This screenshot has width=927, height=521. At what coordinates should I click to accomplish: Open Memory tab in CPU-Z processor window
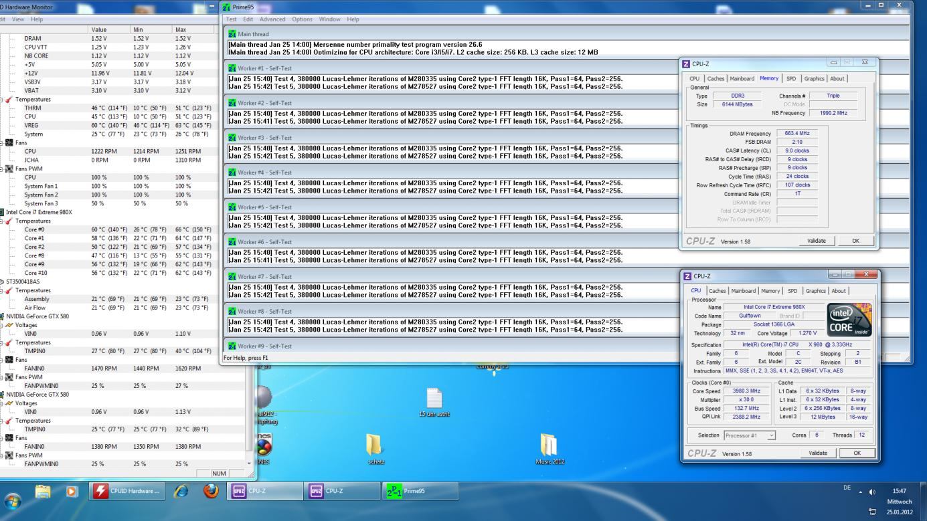click(770, 291)
